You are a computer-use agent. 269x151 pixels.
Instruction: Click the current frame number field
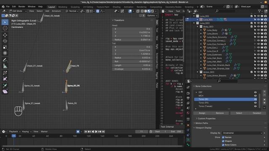coord(142,131)
